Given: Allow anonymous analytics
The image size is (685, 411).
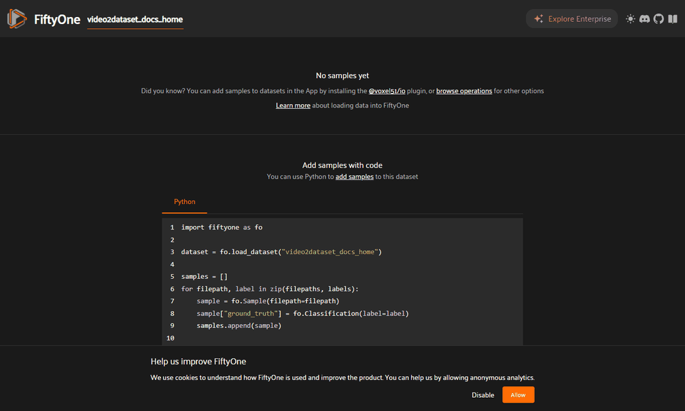Looking at the screenshot, I should tap(518, 395).
